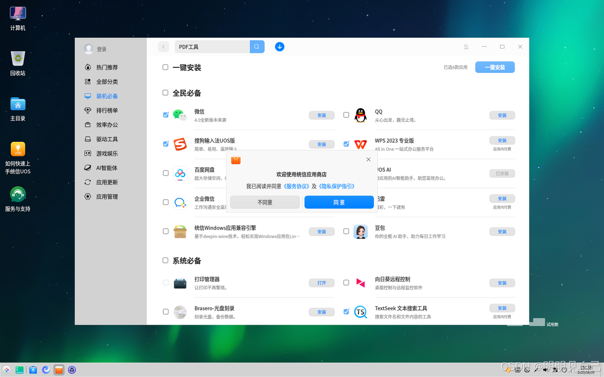The image size is (604, 377).
Task: Click the taskbar clock showing date
Action: [x=585, y=370]
